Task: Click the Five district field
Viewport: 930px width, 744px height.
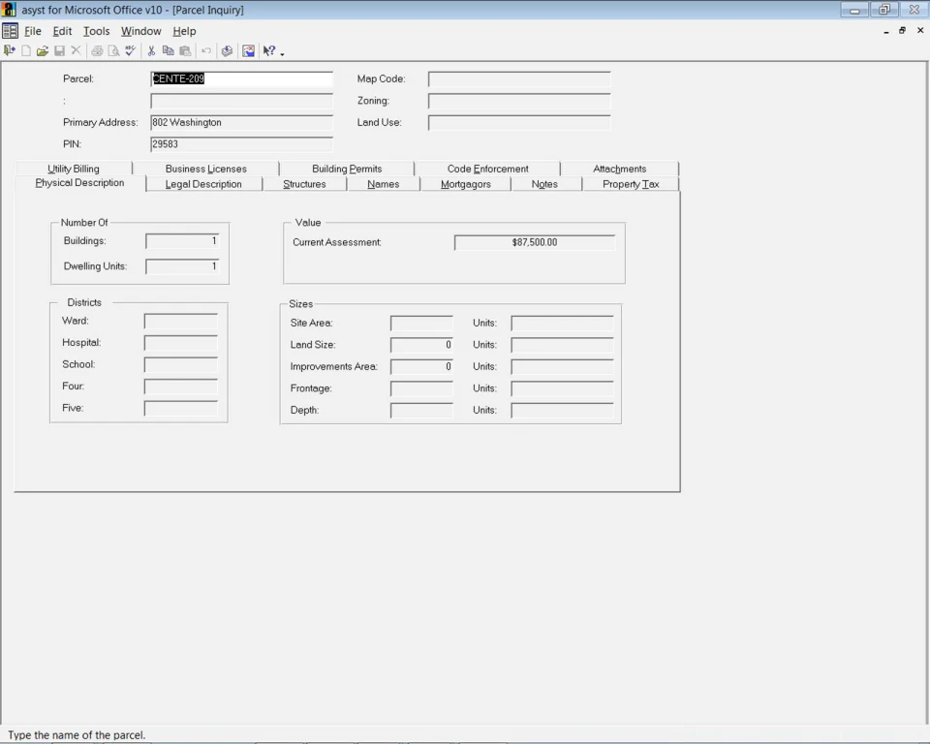Action: pyautogui.click(x=181, y=408)
